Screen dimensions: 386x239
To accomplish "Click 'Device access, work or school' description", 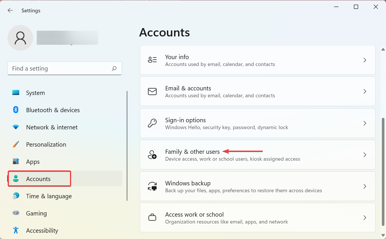I will click(x=233, y=159).
